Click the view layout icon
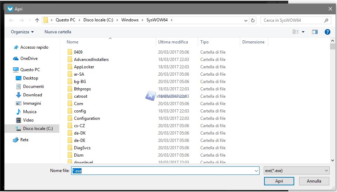Image resolution: width=337 pixels, height=192 pixels. [296, 32]
